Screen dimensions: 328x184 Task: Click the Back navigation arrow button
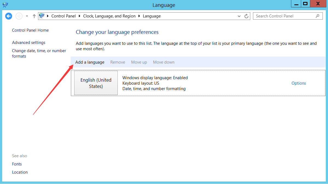(x=9, y=16)
